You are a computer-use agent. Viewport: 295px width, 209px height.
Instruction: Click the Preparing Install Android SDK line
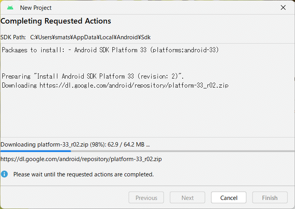click(x=93, y=76)
